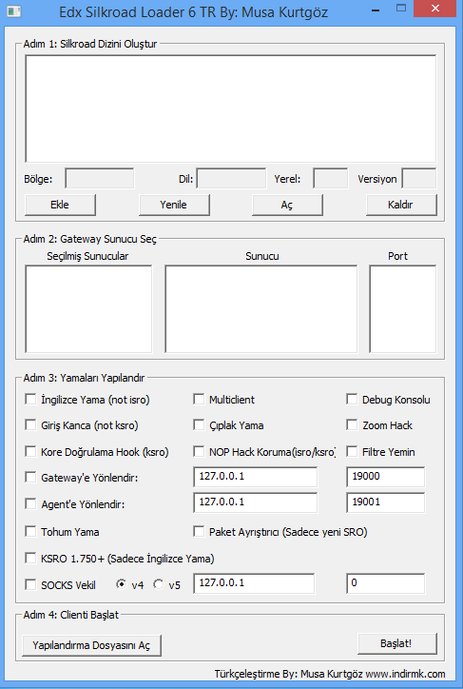The width and height of the screenshot is (463, 689).
Task: Check Agent'e Yönlendir option
Action: click(30, 503)
